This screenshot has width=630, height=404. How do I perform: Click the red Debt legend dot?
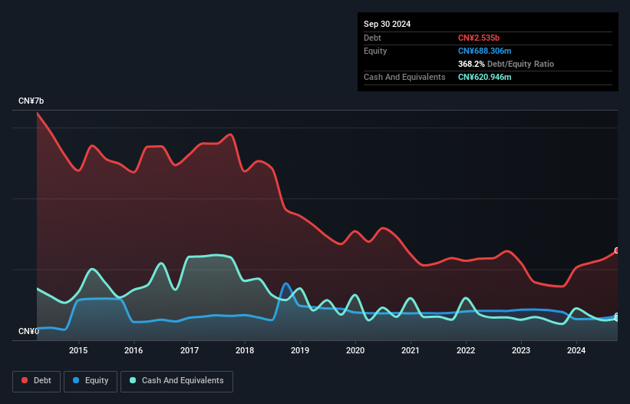[x=25, y=380]
